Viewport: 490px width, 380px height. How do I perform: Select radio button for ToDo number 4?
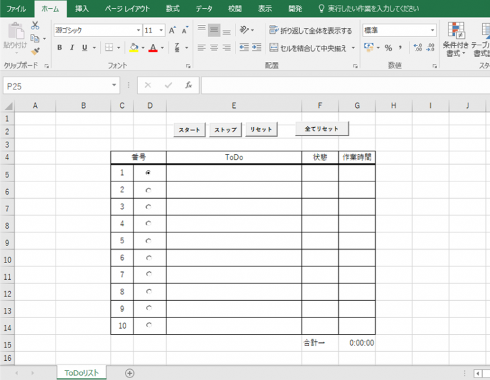(149, 224)
